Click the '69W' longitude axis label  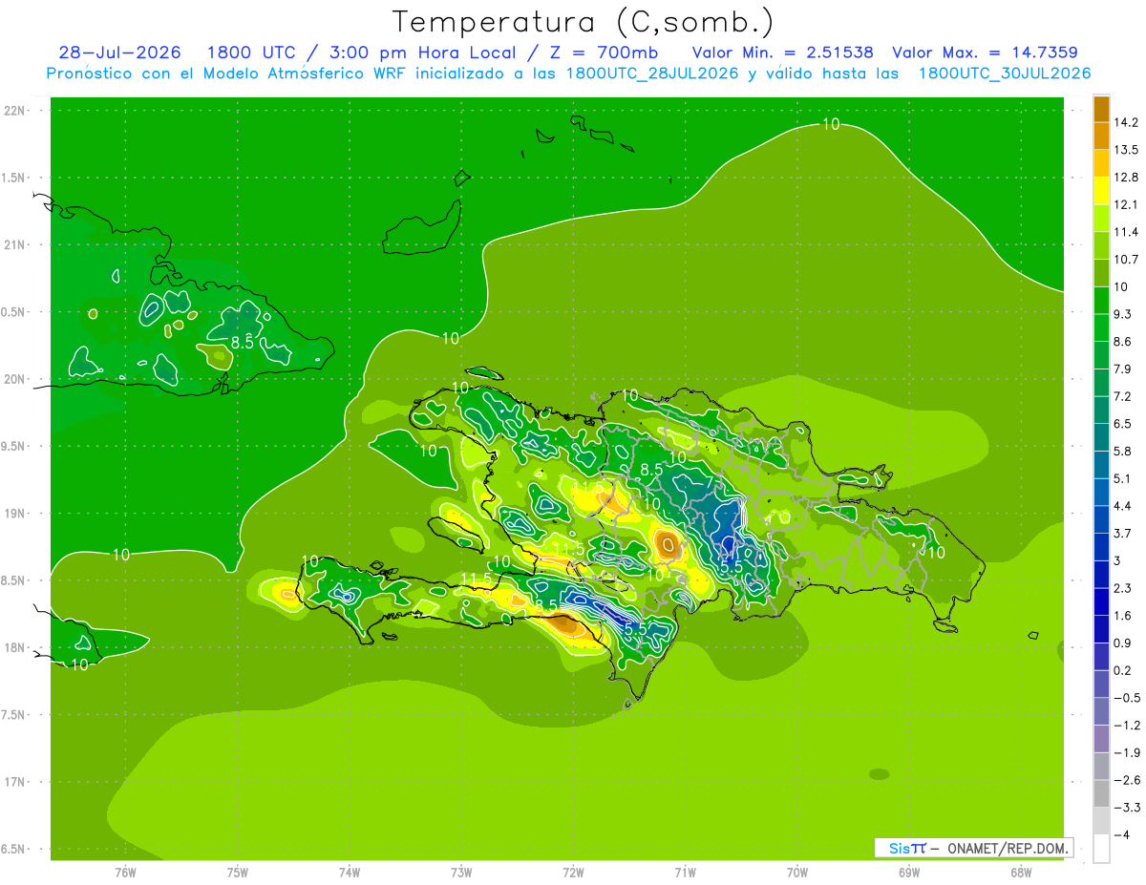click(x=909, y=872)
